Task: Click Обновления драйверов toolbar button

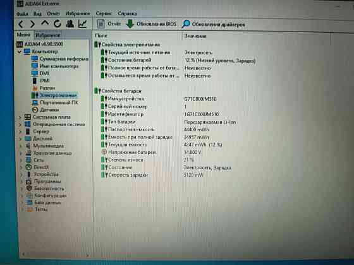Action: (x=214, y=24)
